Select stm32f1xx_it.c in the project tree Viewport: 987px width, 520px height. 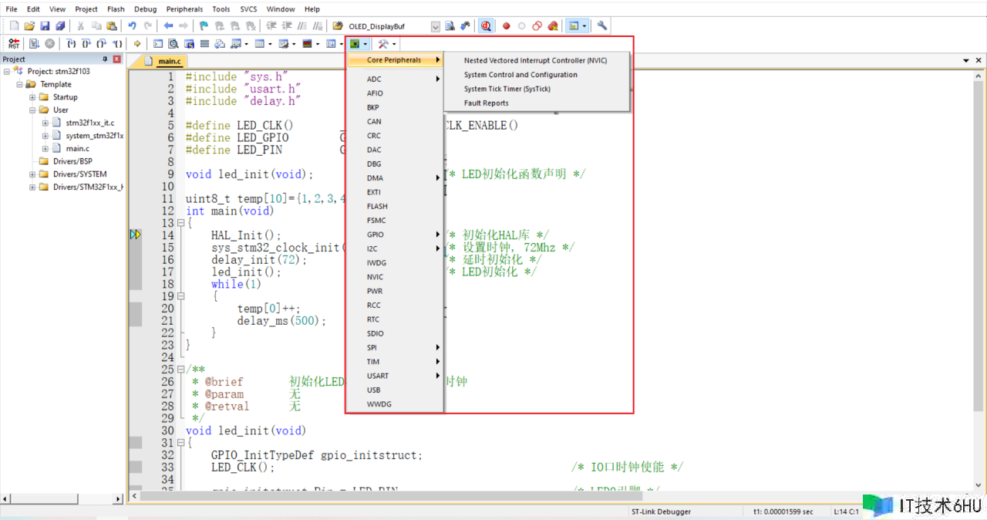pos(89,123)
